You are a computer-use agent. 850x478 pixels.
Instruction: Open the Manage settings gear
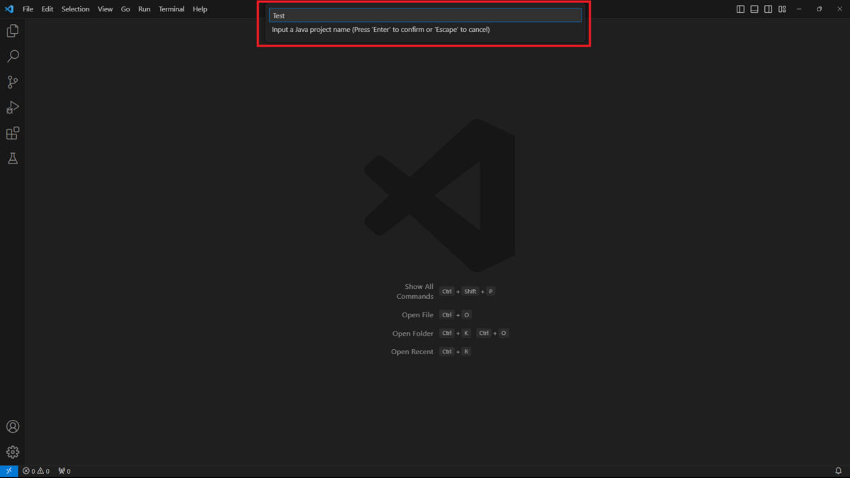12,452
